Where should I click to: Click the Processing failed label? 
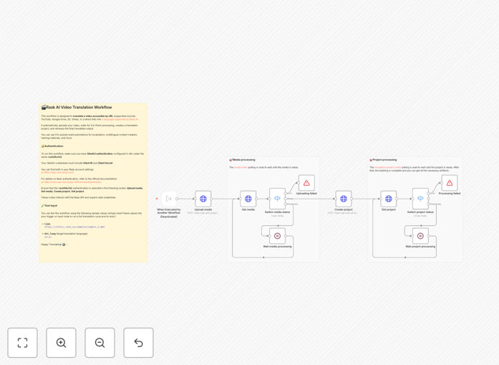pyautogui.click(x=450, y=194)
